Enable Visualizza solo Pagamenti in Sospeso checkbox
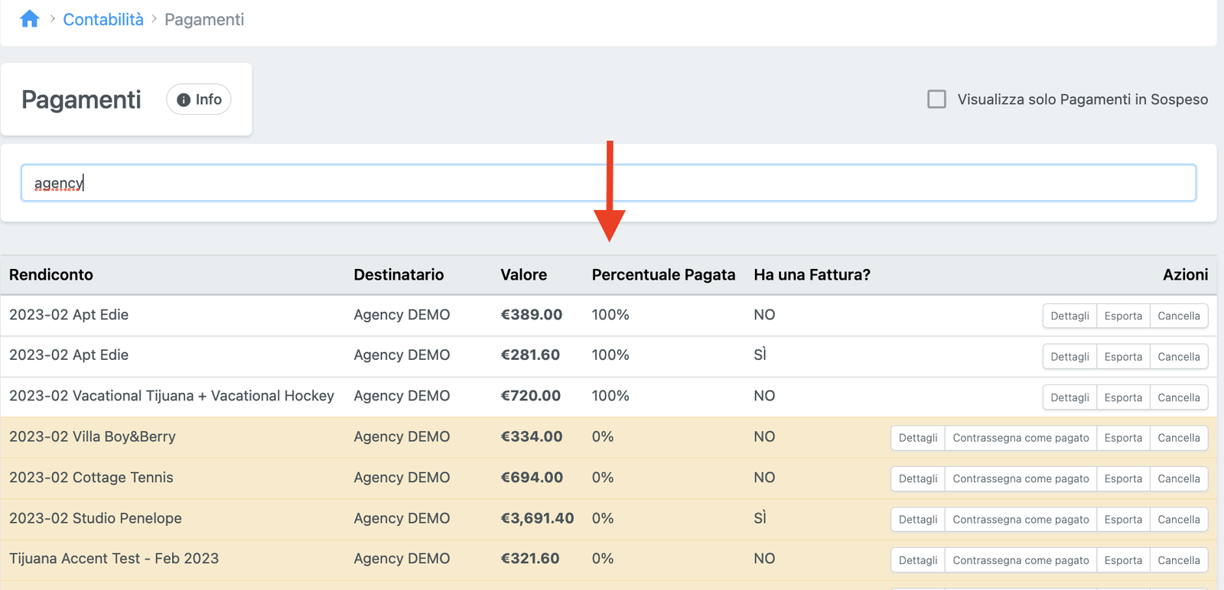The height and width of the screenshot is (590, 1224). (936, 99)
